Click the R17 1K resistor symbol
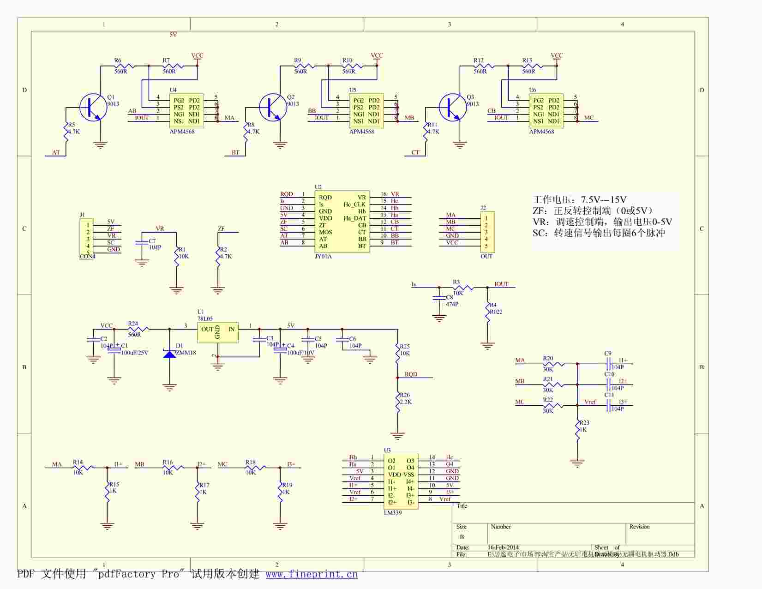Screen dimensions: 762x589 click(197, 492)
